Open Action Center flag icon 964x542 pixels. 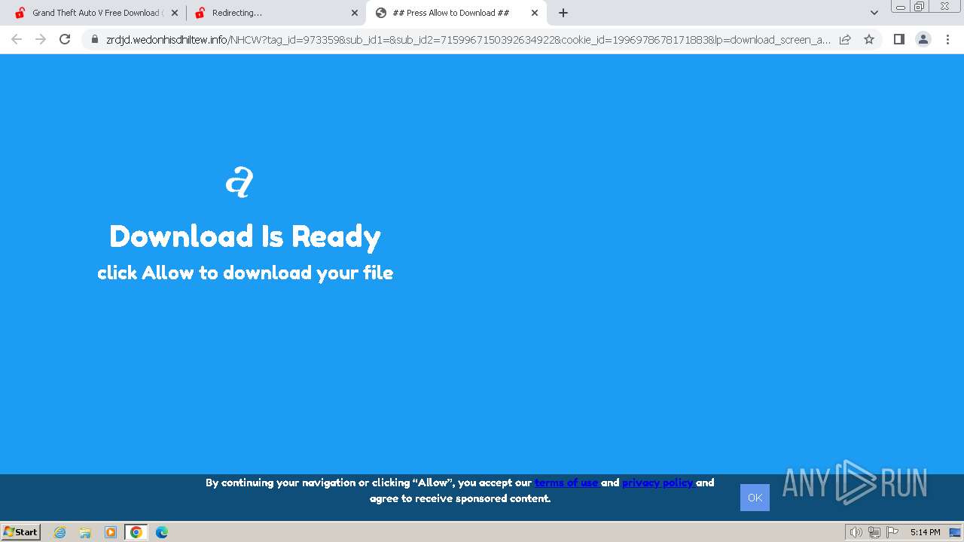tap(892, 532)
